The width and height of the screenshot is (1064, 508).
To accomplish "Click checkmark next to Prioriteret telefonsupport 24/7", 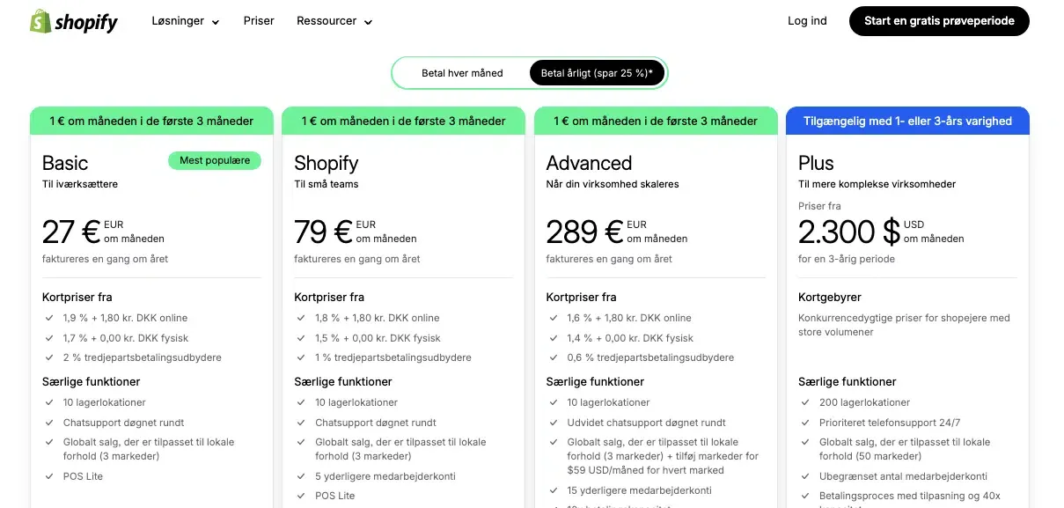I will (805, 423).
